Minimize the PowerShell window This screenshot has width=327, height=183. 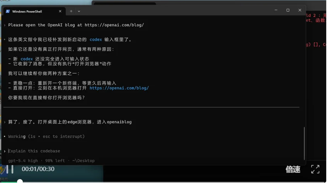pos(276,10)
